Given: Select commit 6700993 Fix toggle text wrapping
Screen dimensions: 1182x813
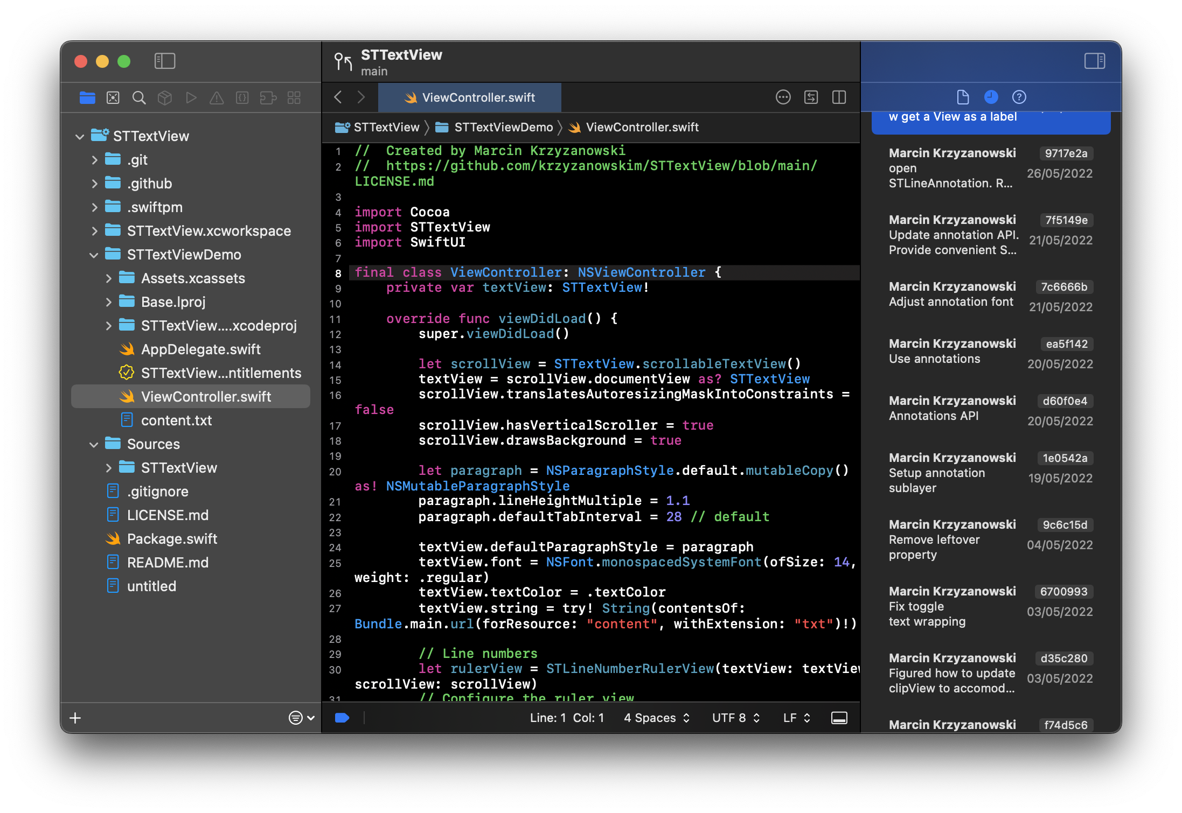Looking at the screenshot, I should click(991, 606).
